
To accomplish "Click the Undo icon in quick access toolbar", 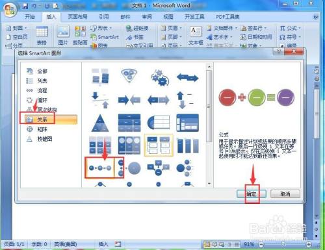I will (34, 6).
